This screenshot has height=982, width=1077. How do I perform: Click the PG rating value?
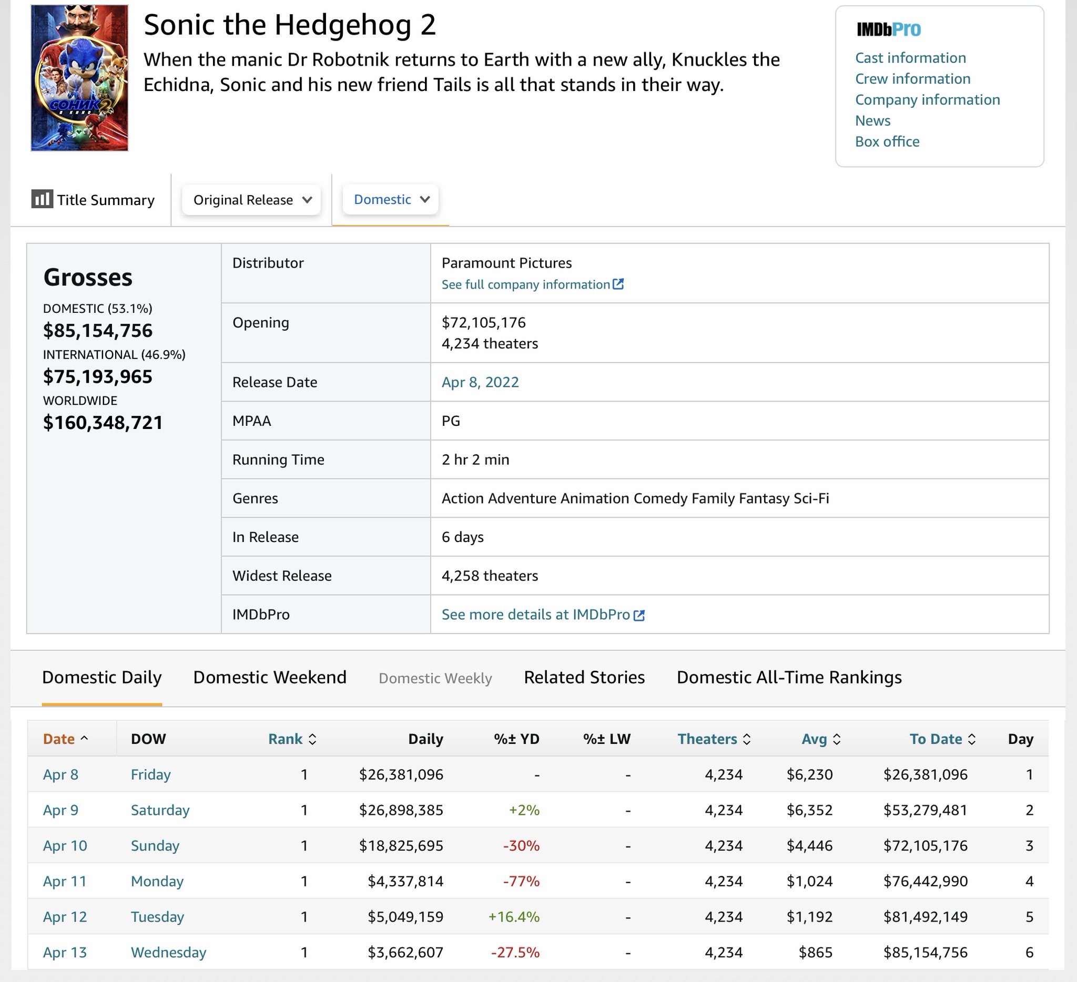click(450, 421)
